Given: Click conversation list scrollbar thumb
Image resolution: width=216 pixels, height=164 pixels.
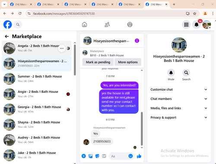Looking at the screenshot, I should pyautogui.click(x=75, y=60).
